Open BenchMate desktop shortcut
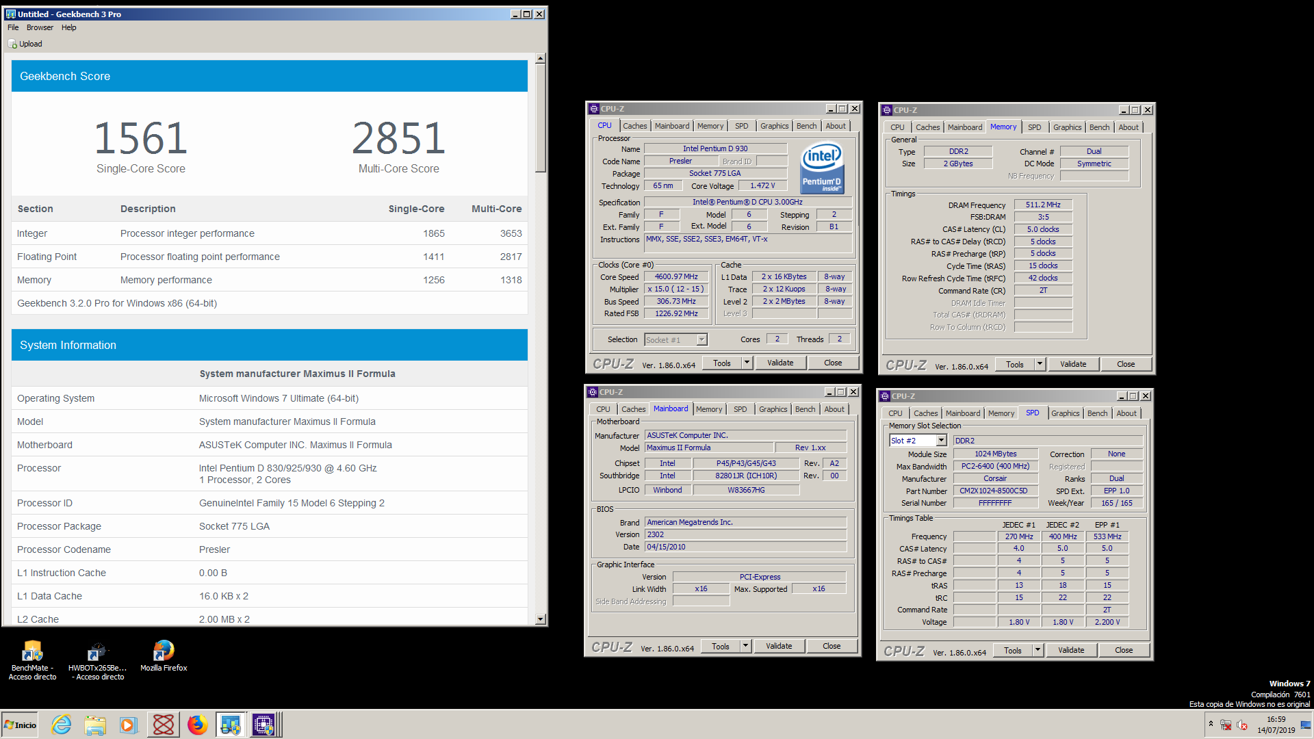The height and width of the screenshot is (739, 1314). coord(32,660)
